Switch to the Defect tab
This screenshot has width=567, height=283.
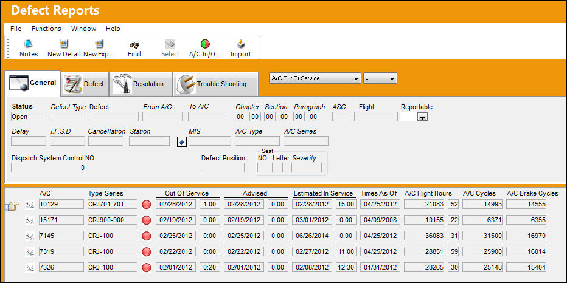[84, 84]
